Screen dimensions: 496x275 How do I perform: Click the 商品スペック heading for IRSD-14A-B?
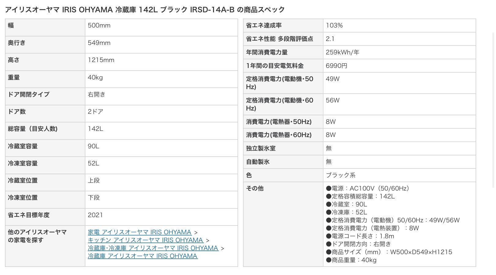145,10
